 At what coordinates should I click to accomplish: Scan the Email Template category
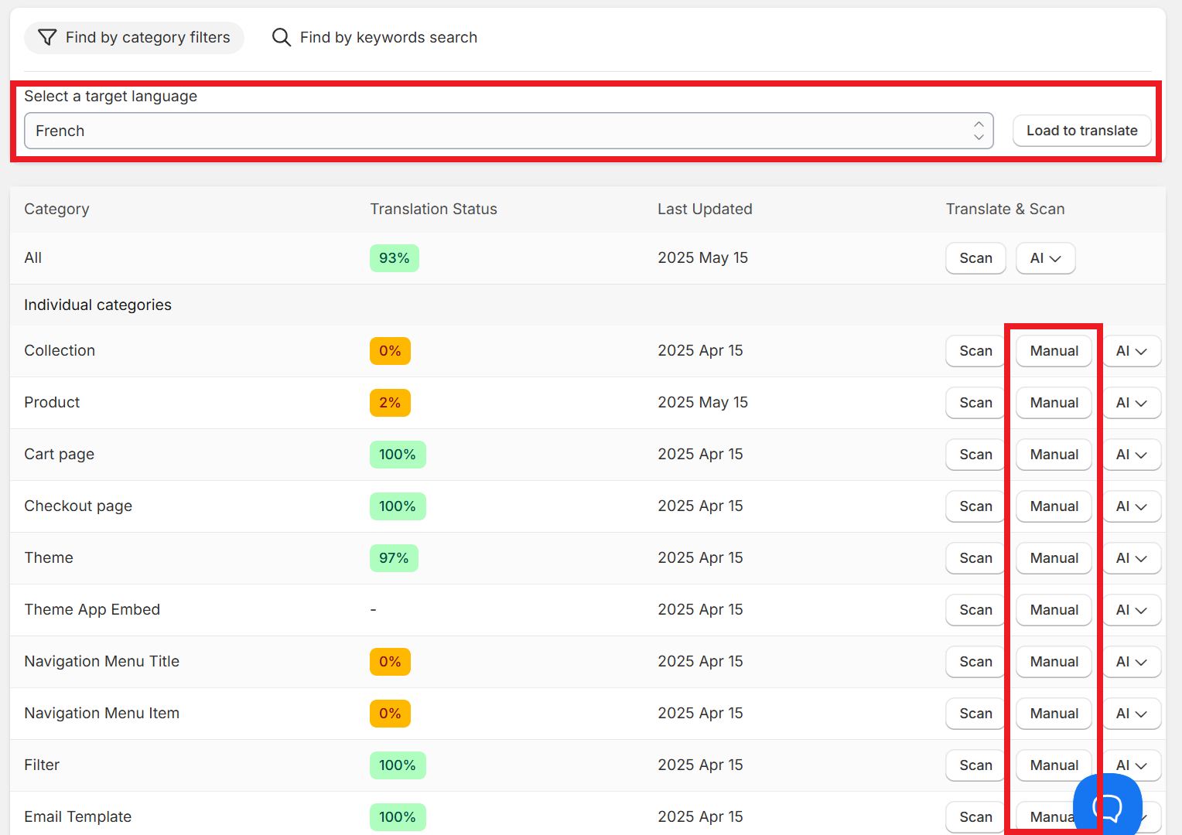pos(975,817)
